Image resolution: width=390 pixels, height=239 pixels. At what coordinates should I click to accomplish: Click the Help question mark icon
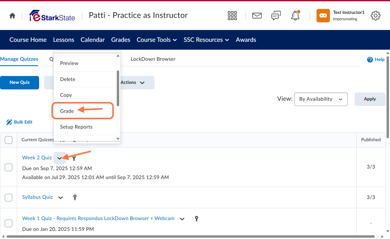(x=370, y=60)
